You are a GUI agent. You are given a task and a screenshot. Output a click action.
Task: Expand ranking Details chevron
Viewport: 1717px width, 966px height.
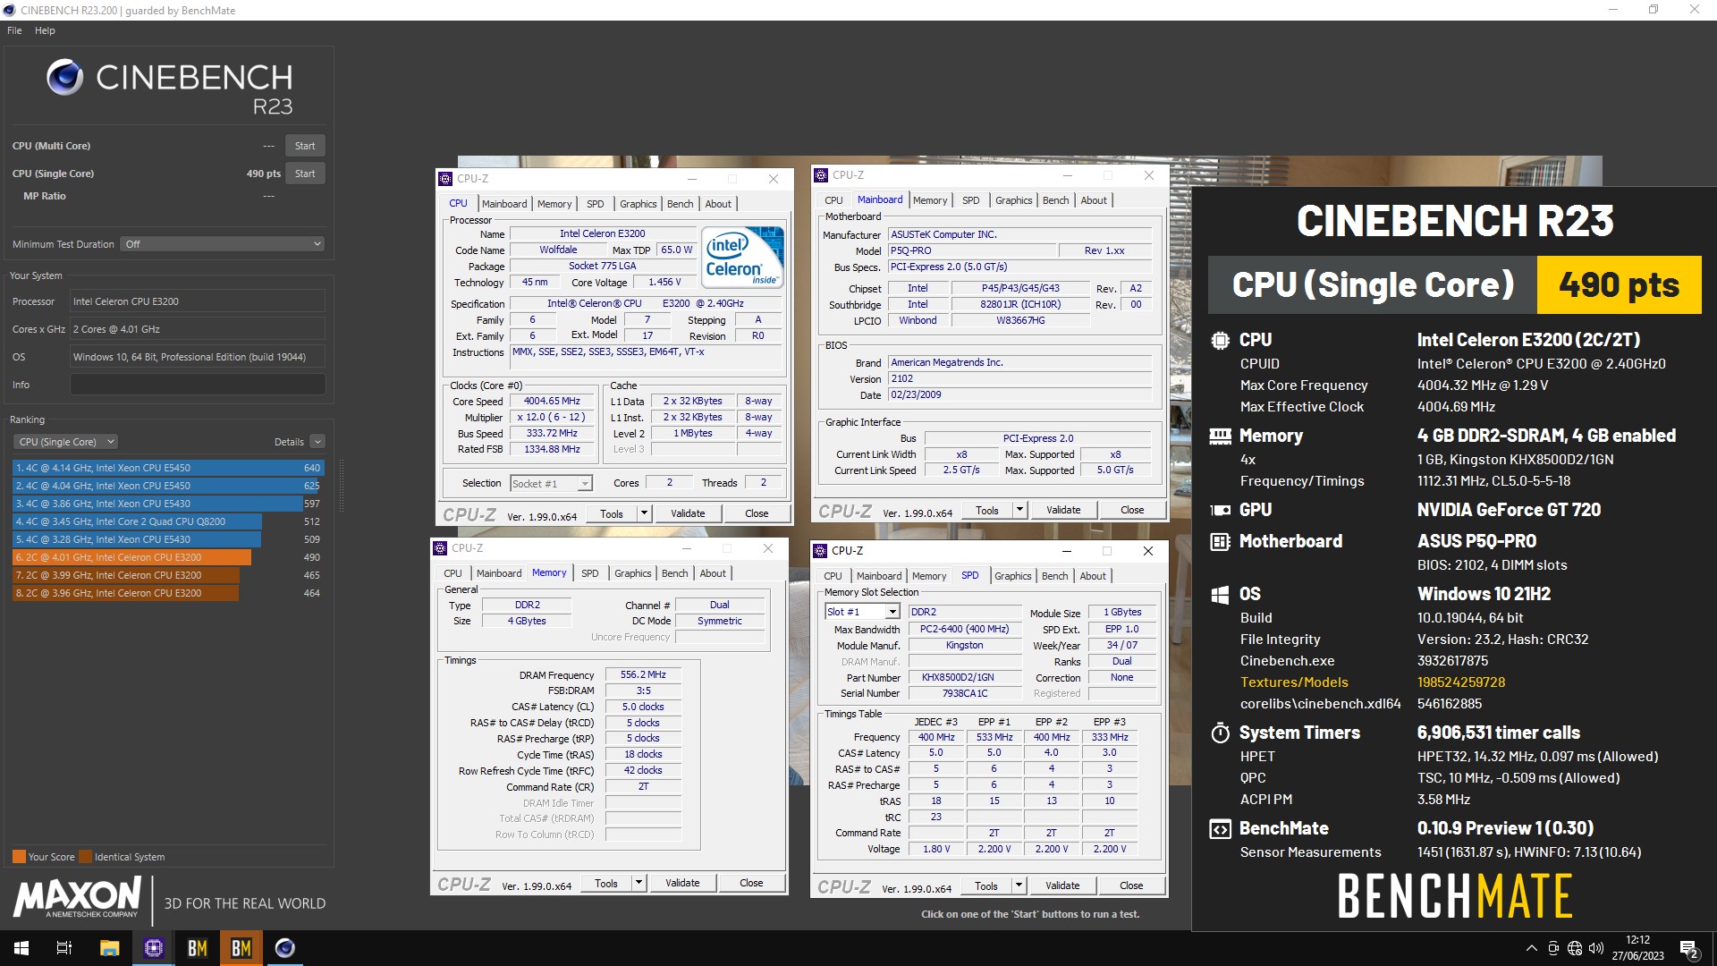pos(317,442)
